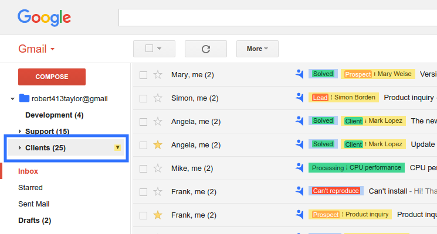This screenshot has height=234, width=437.
Task: Go to Sent Mail
Action: pos(33,204)
